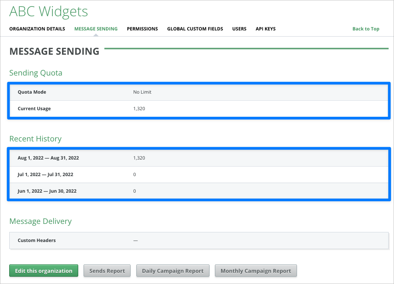Viewport: 394px width, 284px height.
Task: Select the Quota Mode row label
Action: [x=32, y=92]
